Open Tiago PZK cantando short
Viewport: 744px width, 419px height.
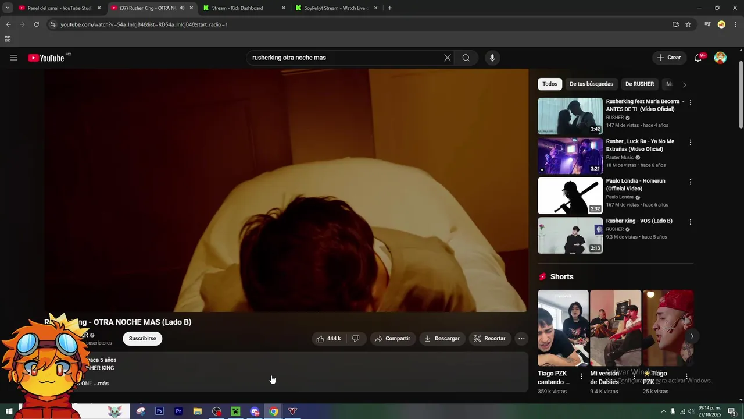[563, 328]
